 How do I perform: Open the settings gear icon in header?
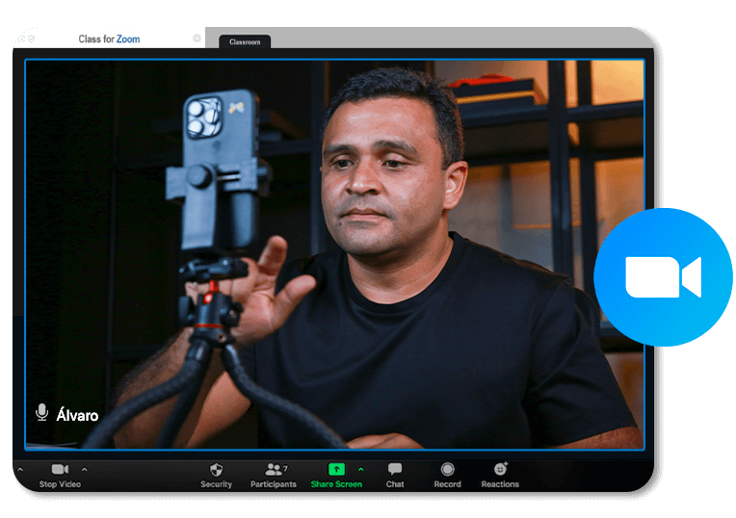coord(197,39)
